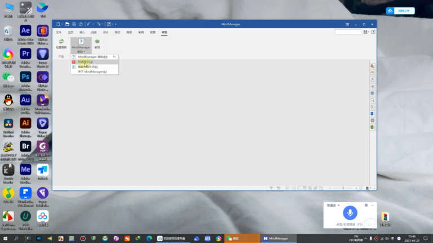The width and height of the screenshot is (433, 243).
Task: Open a file with the folder icon
Action: (67, 24)
